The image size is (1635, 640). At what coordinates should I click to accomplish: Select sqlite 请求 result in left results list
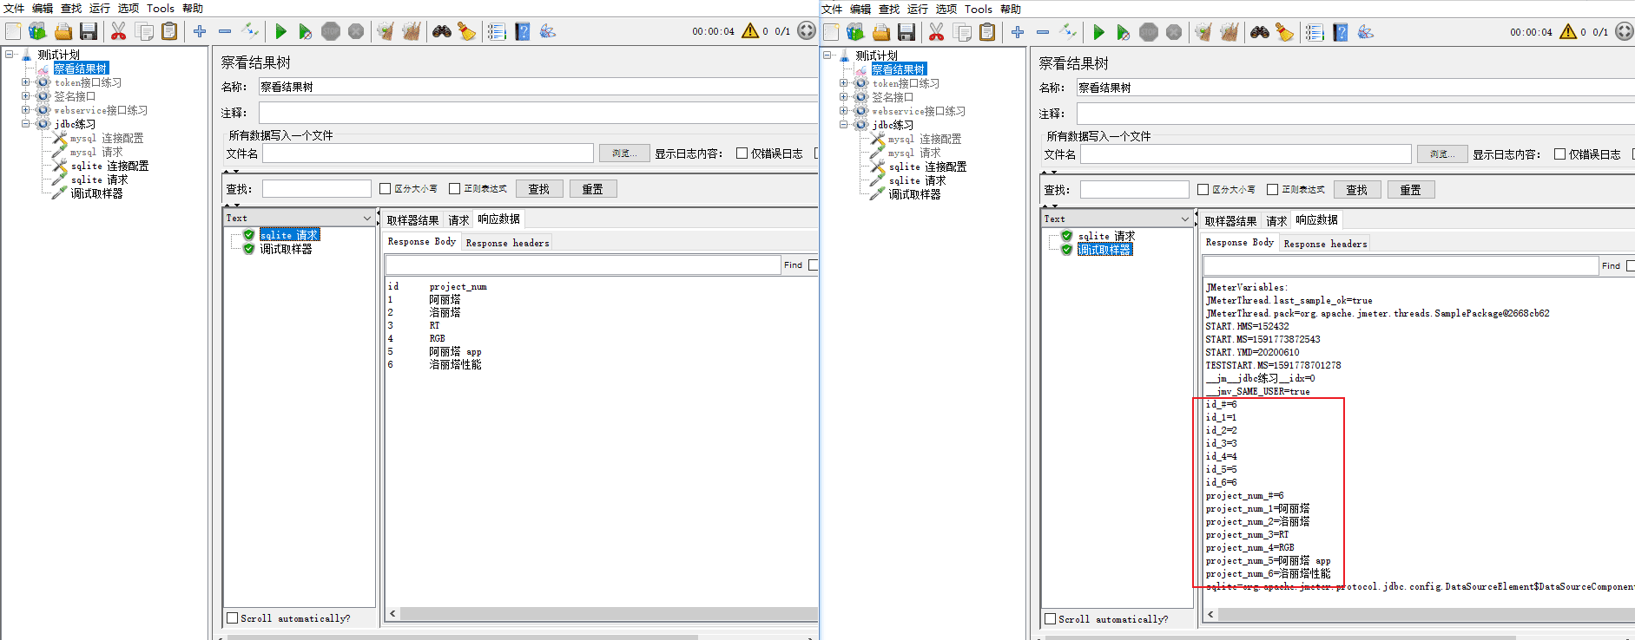[289, 235]
